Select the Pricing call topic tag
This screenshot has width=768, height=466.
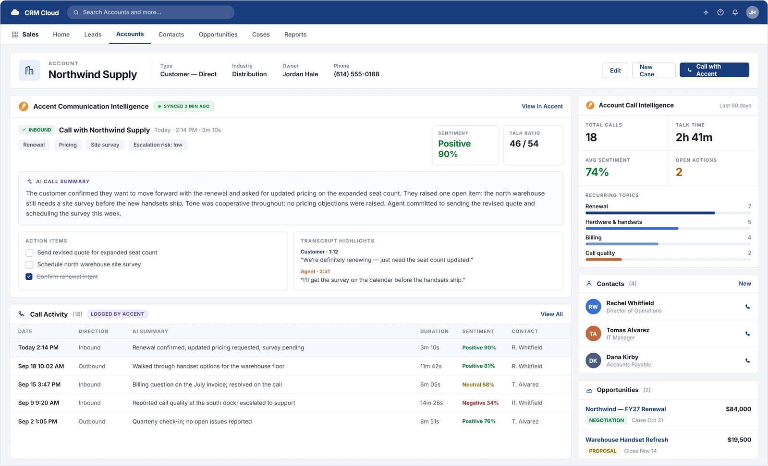tap(68, 145)
